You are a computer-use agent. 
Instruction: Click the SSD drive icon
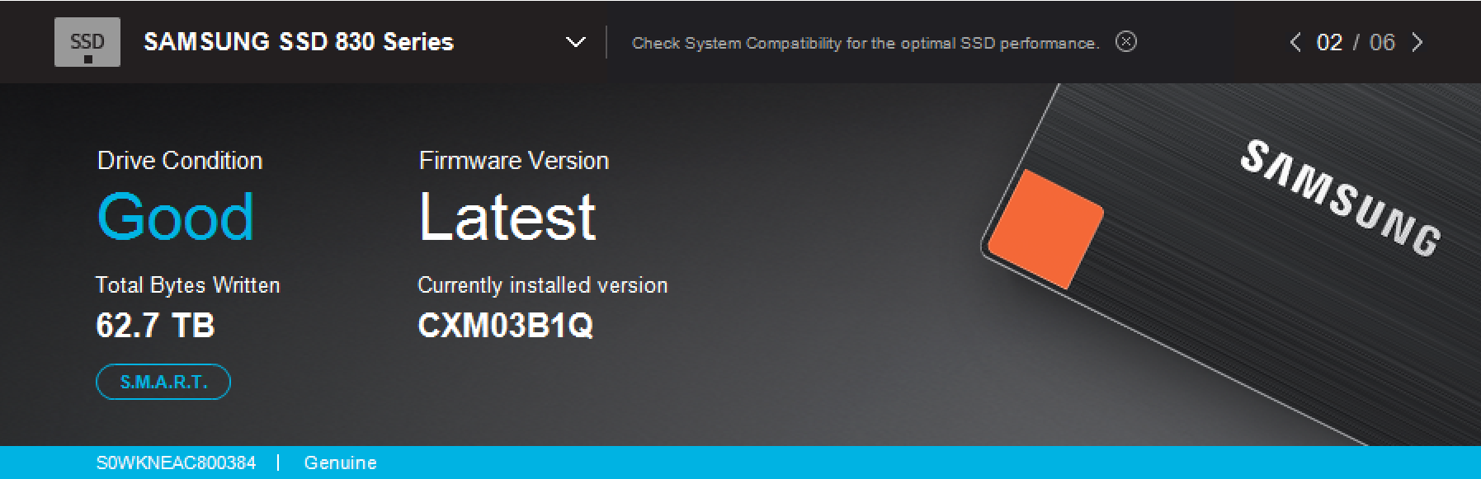click(87, 42)
